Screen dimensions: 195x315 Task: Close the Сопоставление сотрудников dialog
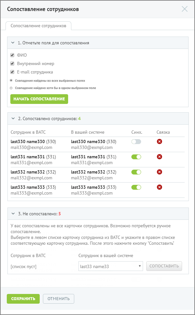click(x=185, y=9)
